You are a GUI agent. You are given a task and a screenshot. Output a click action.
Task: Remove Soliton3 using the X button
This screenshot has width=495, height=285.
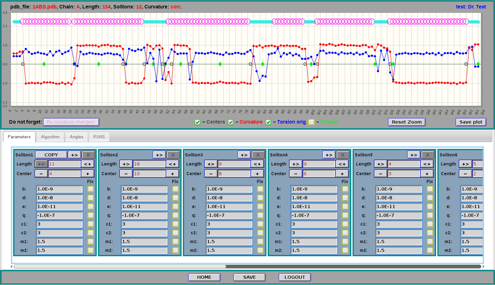pyautogui.click(x=258, y=155)
